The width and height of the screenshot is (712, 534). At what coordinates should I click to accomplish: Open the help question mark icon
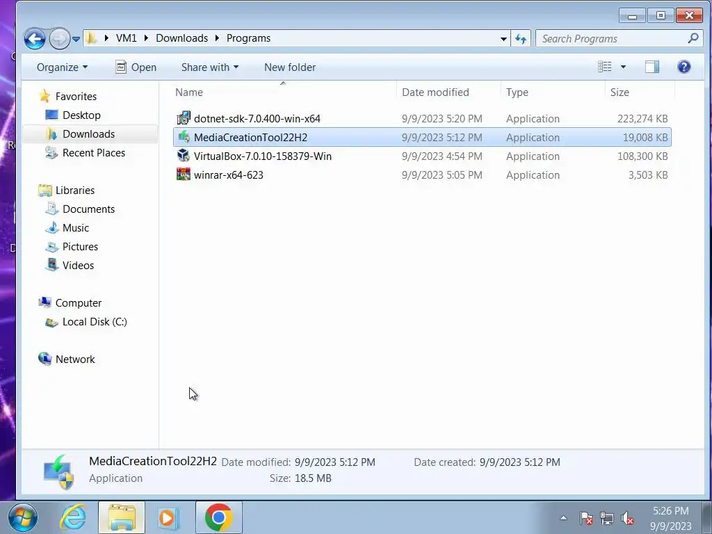pos(684,67)
